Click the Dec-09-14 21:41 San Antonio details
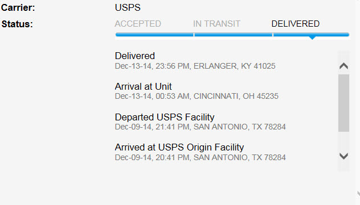Image resolution: width=360 pixels, height=205 pixels. (x=200, y=127)
